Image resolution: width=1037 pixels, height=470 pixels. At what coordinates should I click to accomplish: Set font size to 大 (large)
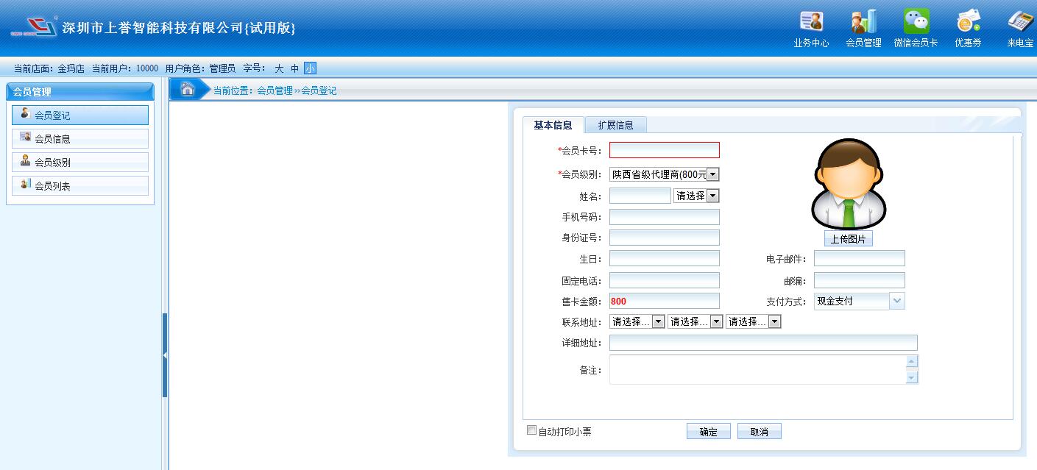[x=279, y=68]
